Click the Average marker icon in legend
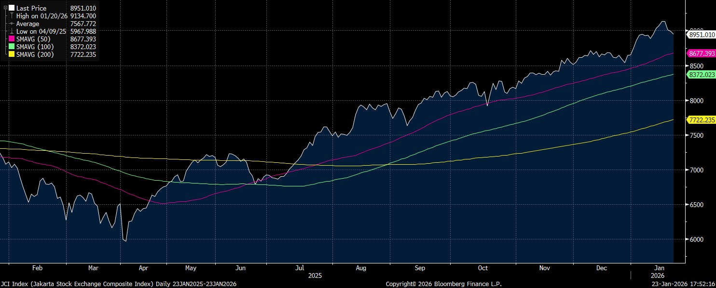The height and width of the screenshot is (288, 716). [12, 24]
